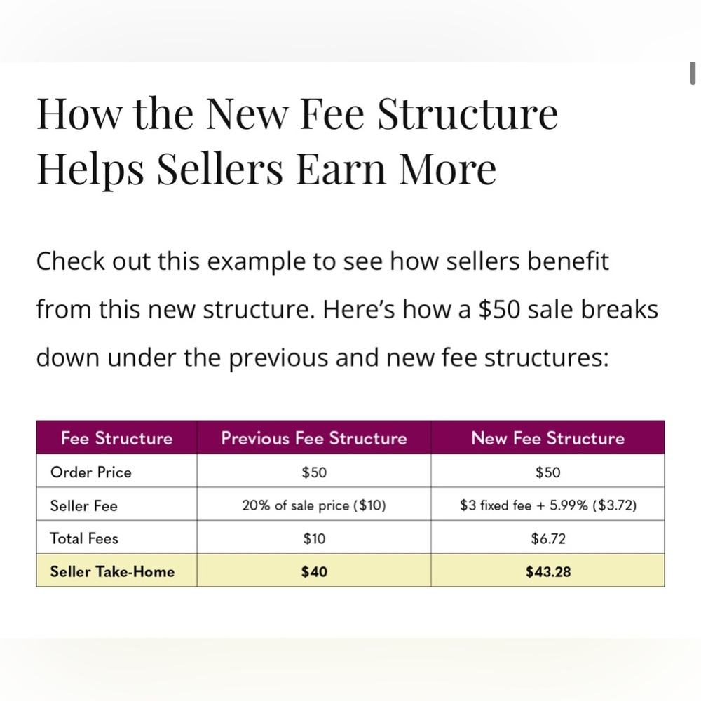Viewport: 701px width, 701px height.
Task: Click the $40 seller take-home cell
Action: [x=314, y=571]
